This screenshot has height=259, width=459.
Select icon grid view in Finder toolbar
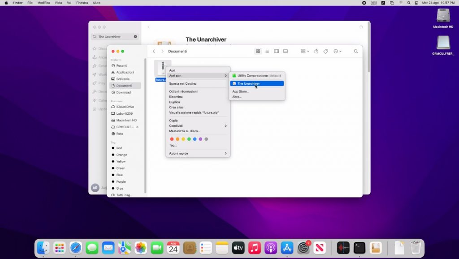(258, 52)
